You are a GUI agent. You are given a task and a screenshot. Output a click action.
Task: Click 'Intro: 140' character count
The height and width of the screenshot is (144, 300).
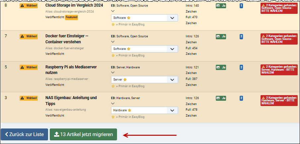pos(192,6)
